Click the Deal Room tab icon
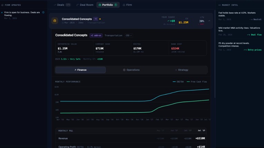Viewport: 264px width, 148px height. [x=77, y=5]
